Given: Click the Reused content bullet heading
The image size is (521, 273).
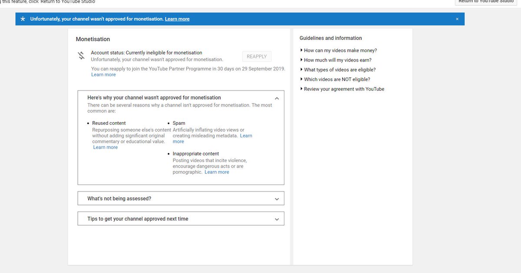Looking at the screenshot, I should 109,123.
